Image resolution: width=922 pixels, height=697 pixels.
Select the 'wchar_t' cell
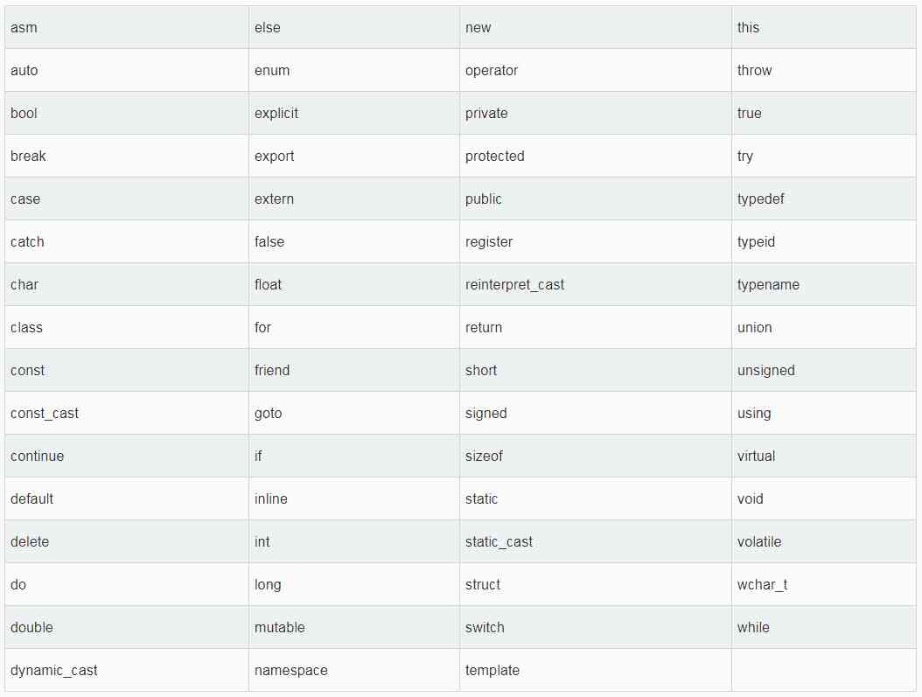click(x=824, y=585)
